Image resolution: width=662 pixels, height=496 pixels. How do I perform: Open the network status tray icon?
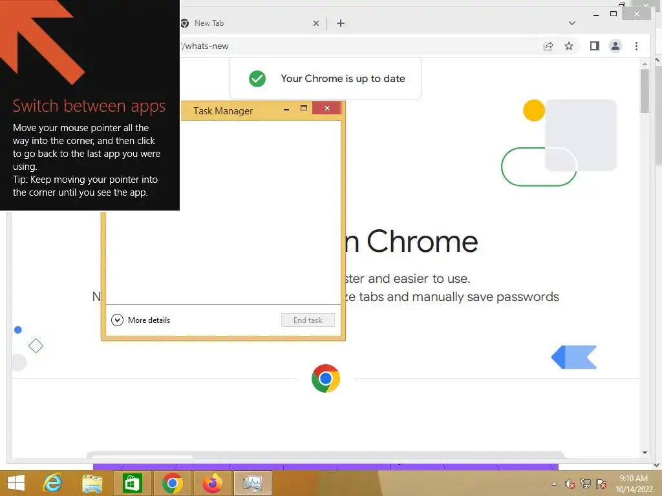(x=586, y=484)
